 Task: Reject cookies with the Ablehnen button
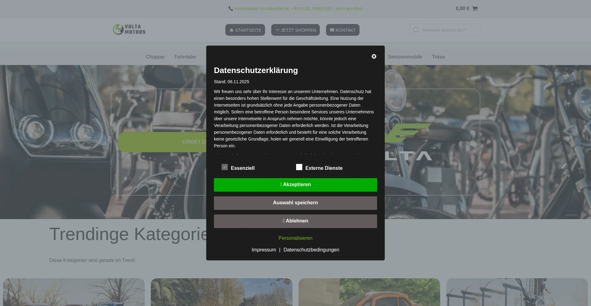click(295, 221)
